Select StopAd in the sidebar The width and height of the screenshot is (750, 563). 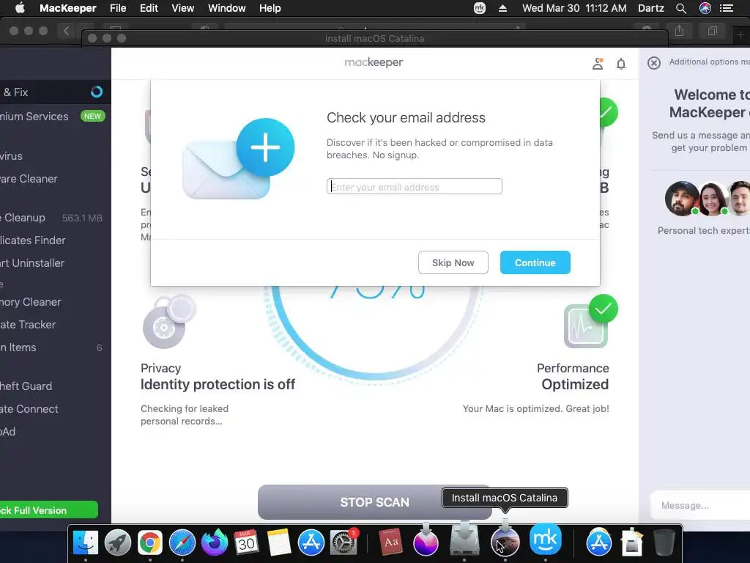pos(56,431)
